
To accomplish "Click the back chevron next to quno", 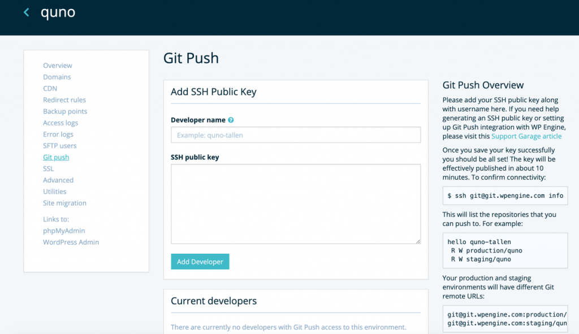I will click(x=26, y=12).
